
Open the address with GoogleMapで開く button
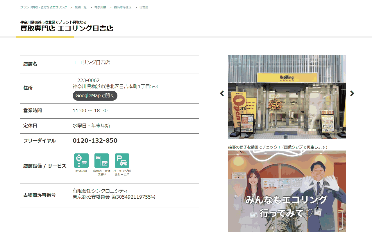(x=95, y=96)
